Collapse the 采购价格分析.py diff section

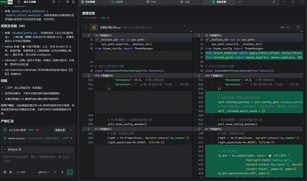86,28
